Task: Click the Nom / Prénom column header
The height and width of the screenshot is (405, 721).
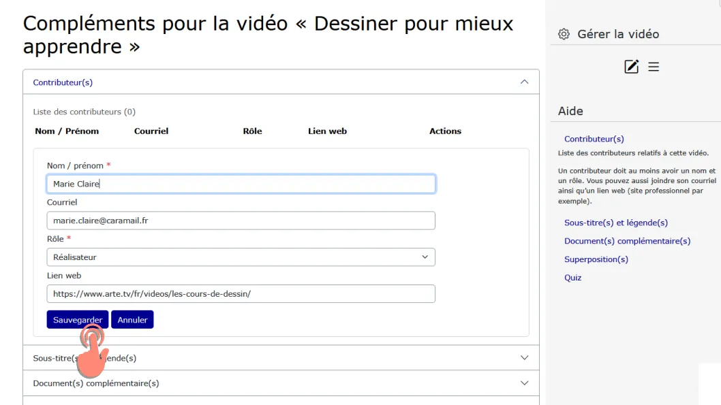Action: tap(67, 131)
